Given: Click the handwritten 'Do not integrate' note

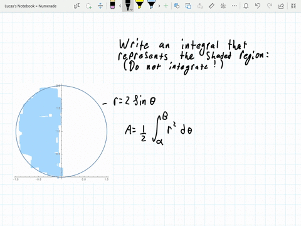Looking at the screenshot, I should click(173, 67).
